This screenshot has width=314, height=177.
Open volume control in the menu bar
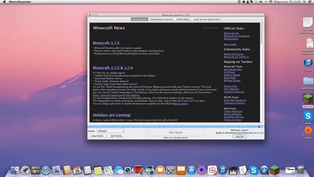[261, 1]
